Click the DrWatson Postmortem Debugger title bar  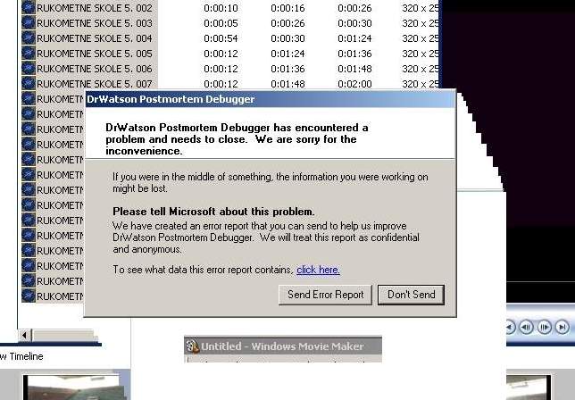click(x=271, y=99)
